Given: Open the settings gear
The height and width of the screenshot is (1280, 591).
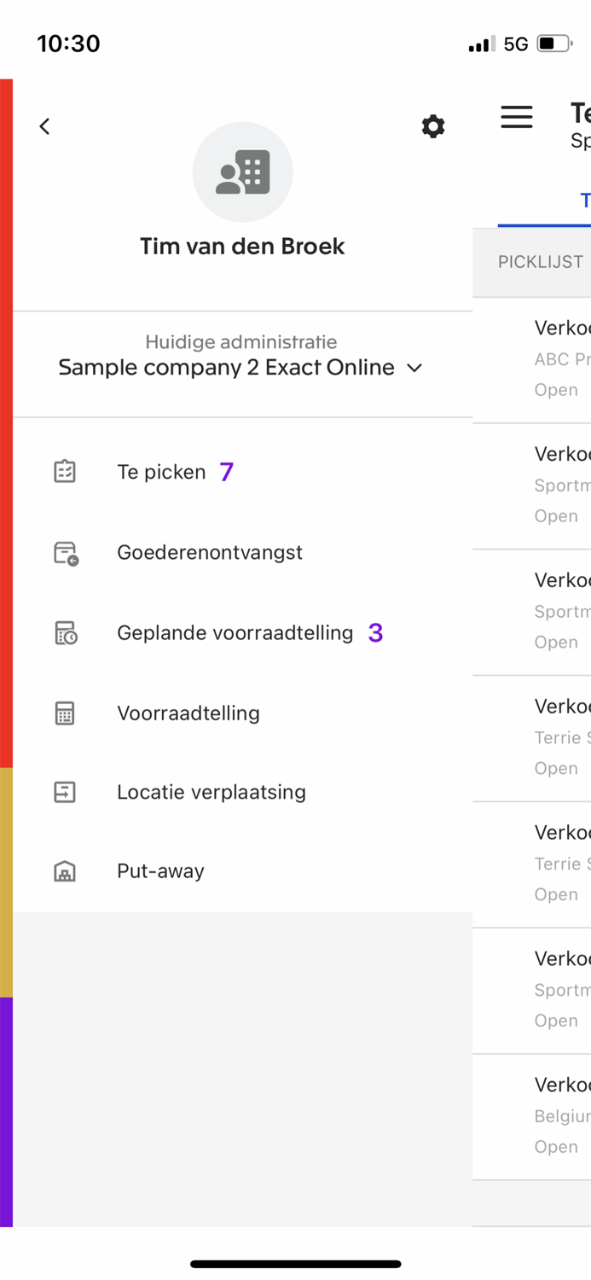Looking at the screenshot, I should point(433,125).
